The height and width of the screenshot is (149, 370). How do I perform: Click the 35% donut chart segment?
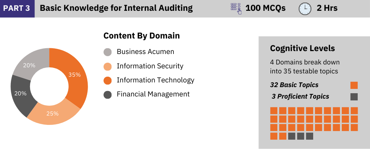click(75, 75)
